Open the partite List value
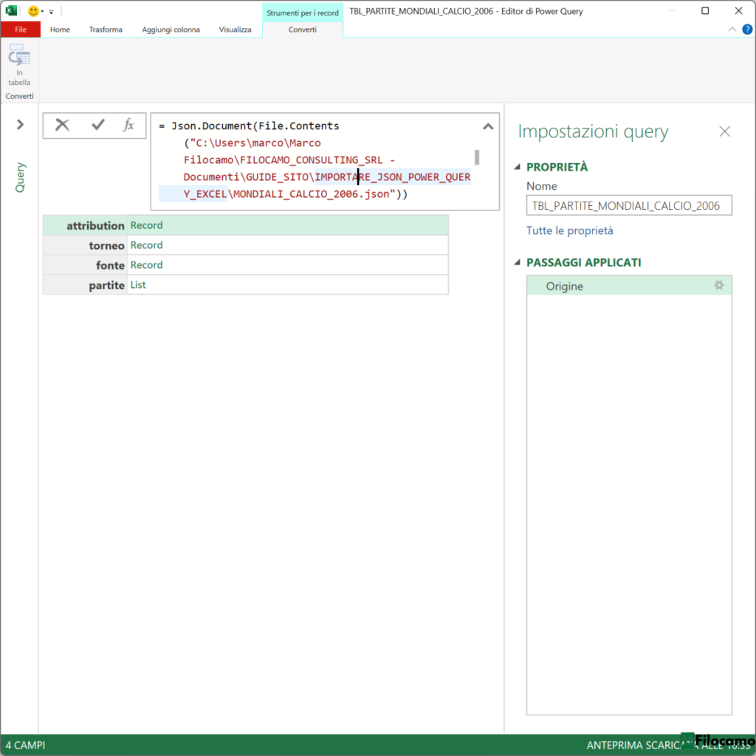756x756 pixels. click(x=138, y=284)
